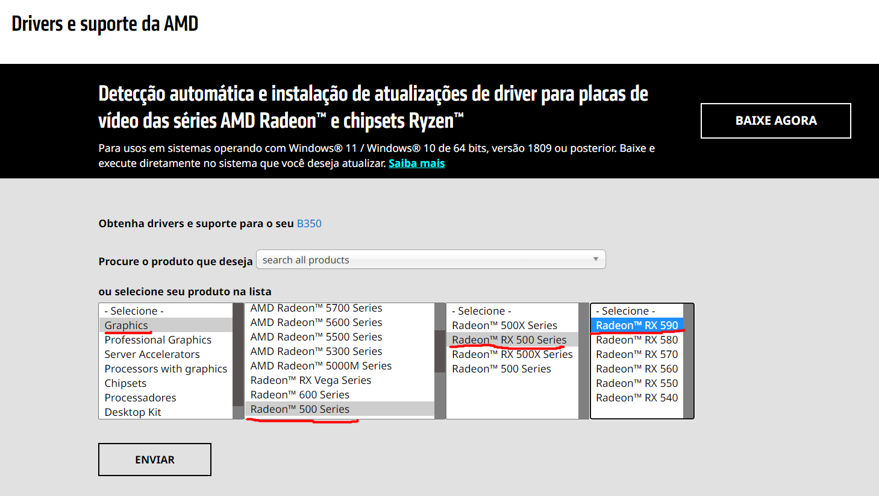This screenshot has height=496, width=879.
Task: Select AMD Radeon 5300 Series
Action: 340,351
